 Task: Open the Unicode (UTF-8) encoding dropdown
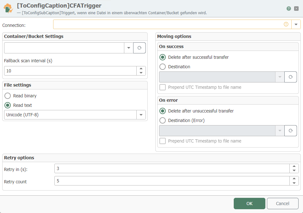141,115
